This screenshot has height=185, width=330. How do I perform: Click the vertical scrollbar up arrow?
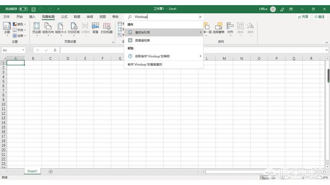pos(327,58)
